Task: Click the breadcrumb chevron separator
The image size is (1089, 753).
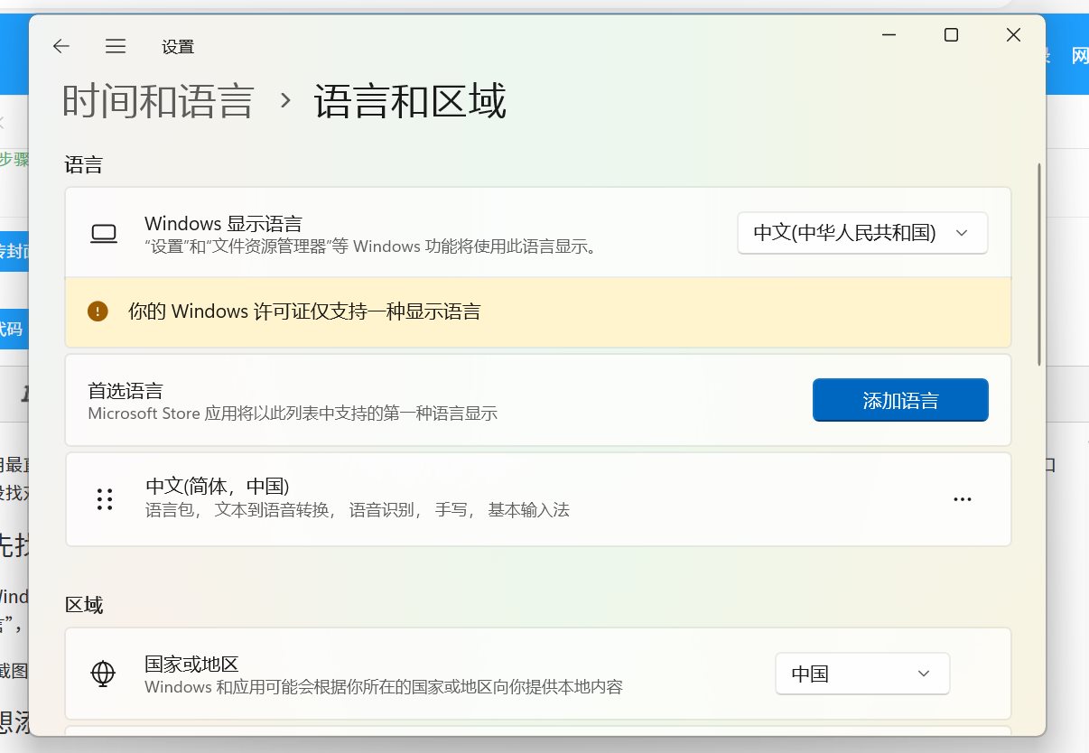Action: [x=285, y=101]
